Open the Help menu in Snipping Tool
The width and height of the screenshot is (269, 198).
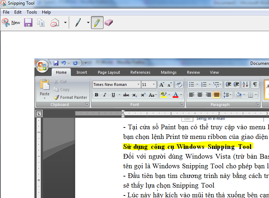pos(46,12)
